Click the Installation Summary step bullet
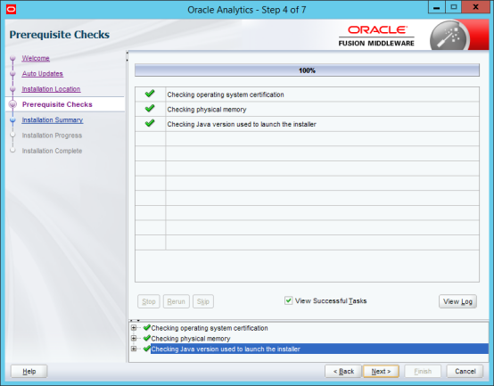494x386 pixels. point(12,120)
